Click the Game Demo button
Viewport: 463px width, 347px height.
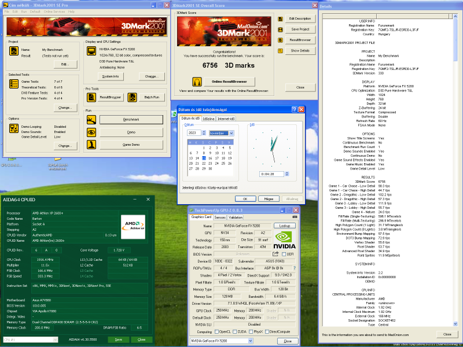[131, 145]
